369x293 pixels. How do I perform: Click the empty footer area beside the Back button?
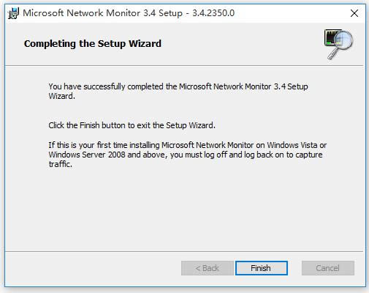click(93, 268)
